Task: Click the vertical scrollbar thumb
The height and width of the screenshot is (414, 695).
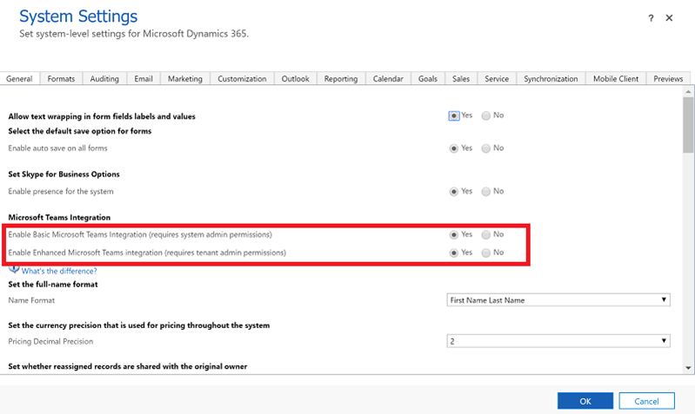Action: (x=688, y=125)
